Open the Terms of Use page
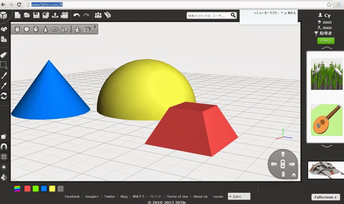Screen dimensions: 344x204 (177, 196)
